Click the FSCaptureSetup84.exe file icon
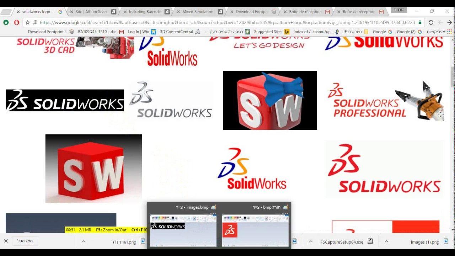The height and width of the screenshot is (256, 455). click(x=370, y=241)
